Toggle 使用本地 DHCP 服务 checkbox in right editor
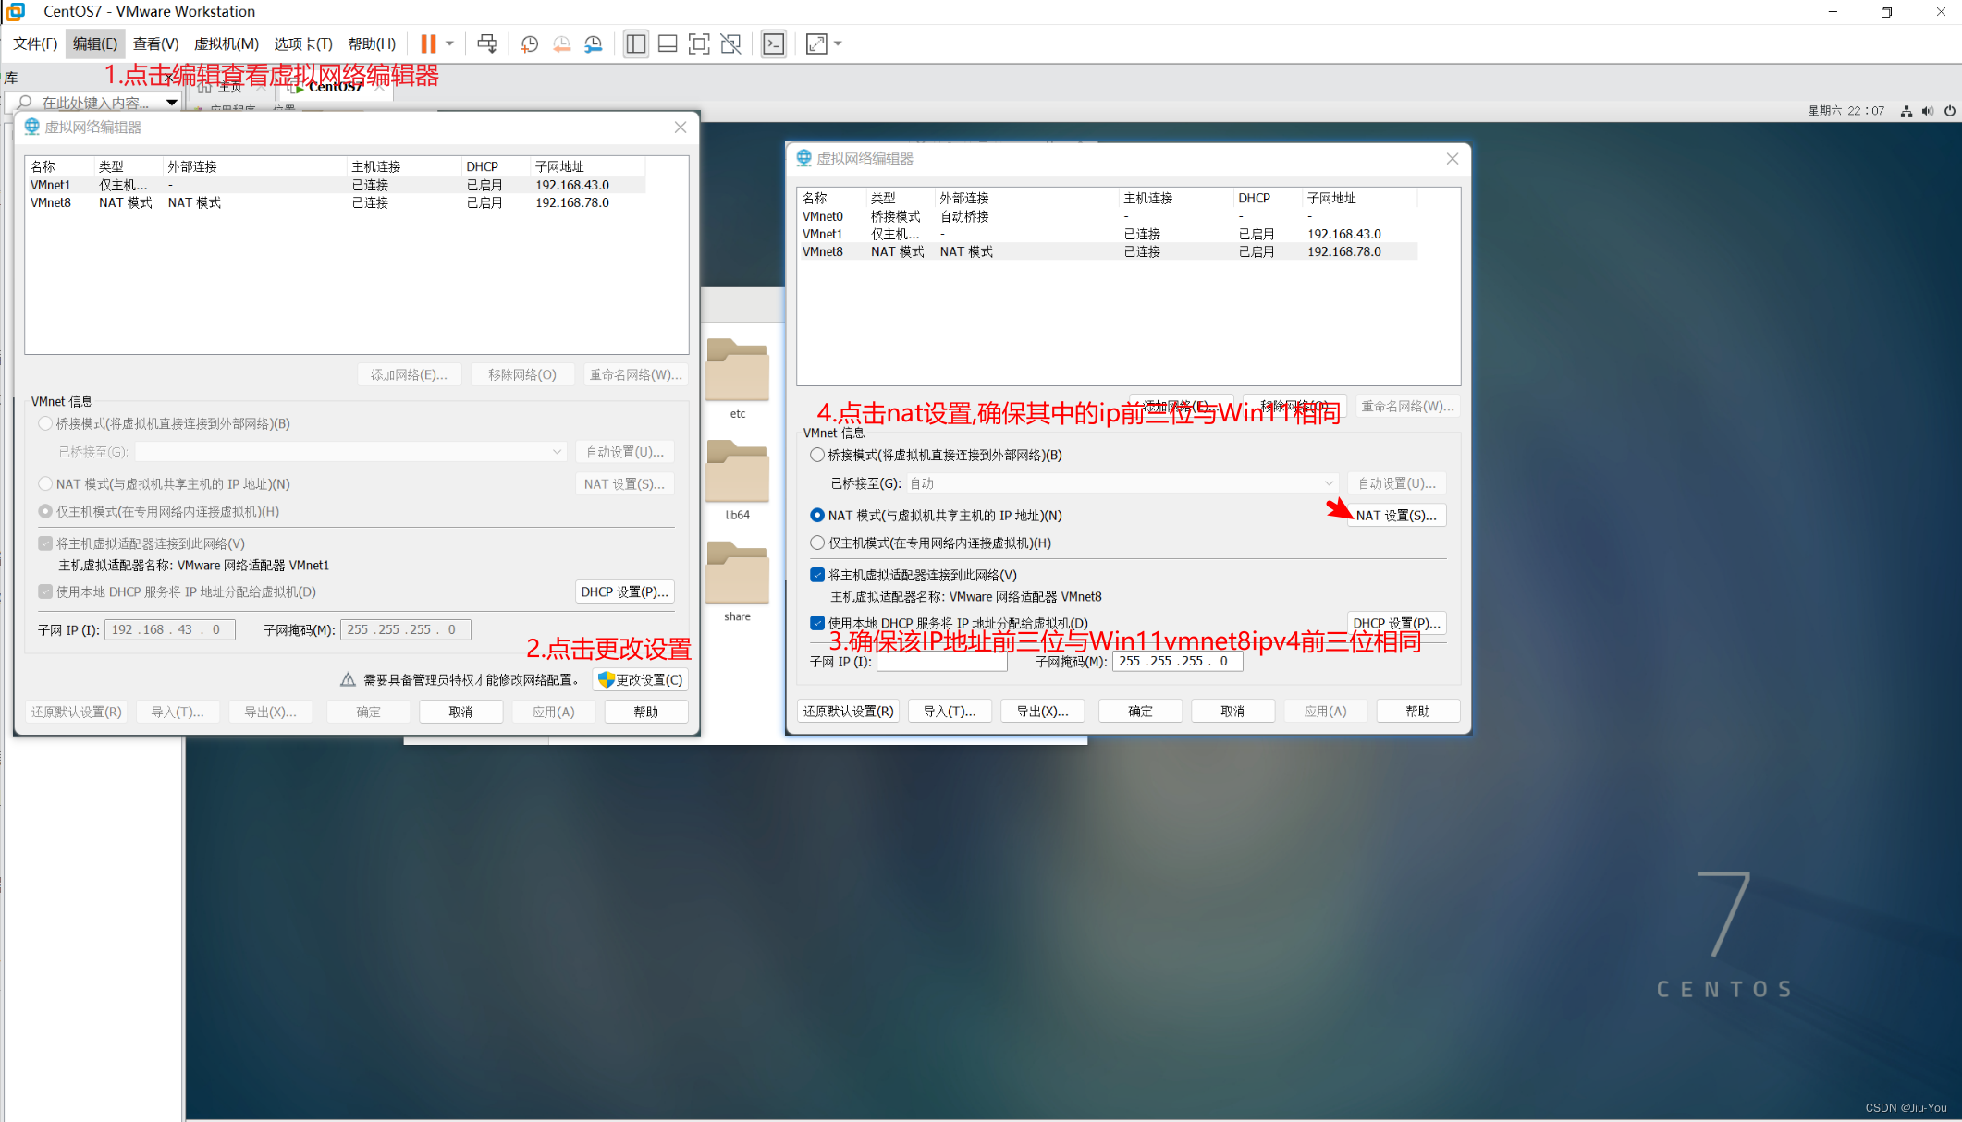Viewport: 1962px width, 1122px height. click(817, 623)
